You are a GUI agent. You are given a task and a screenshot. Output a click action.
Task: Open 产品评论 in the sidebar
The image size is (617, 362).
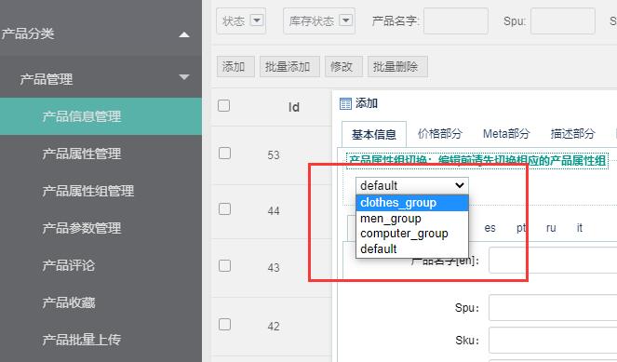[x=69, y=265]
